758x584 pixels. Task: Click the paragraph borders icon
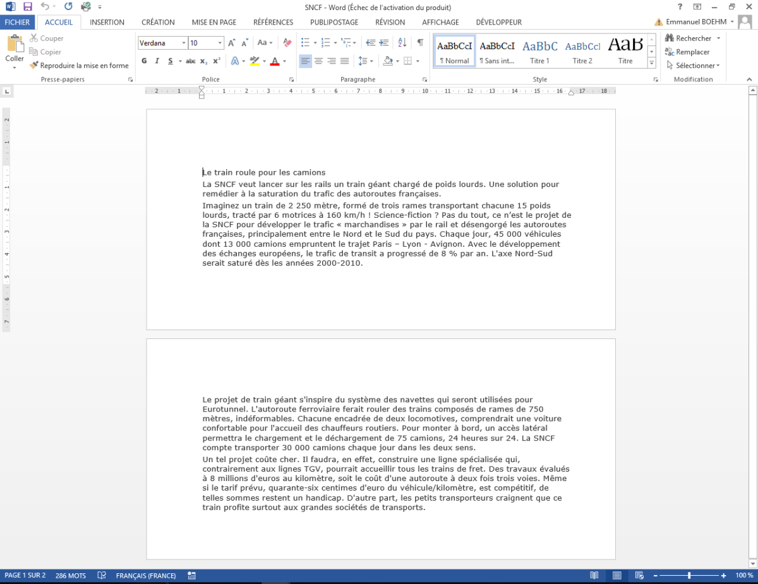407,61
